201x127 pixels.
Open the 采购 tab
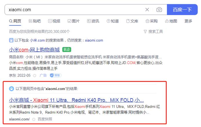(x=151, y=21)
